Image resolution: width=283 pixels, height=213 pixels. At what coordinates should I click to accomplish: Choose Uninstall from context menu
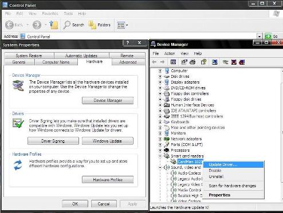[233, 176]
